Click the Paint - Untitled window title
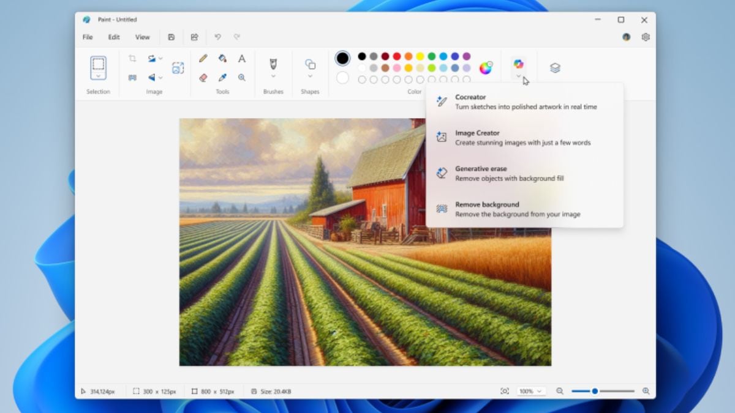Screen dimensions: 735x413 tap(118, 20)
